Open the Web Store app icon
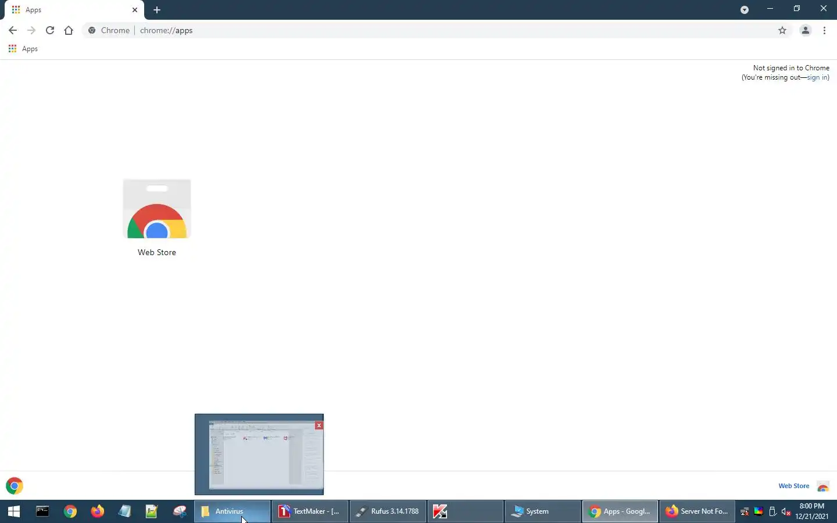The width and height of the screenshot is (837, 523). coord(157,209)
